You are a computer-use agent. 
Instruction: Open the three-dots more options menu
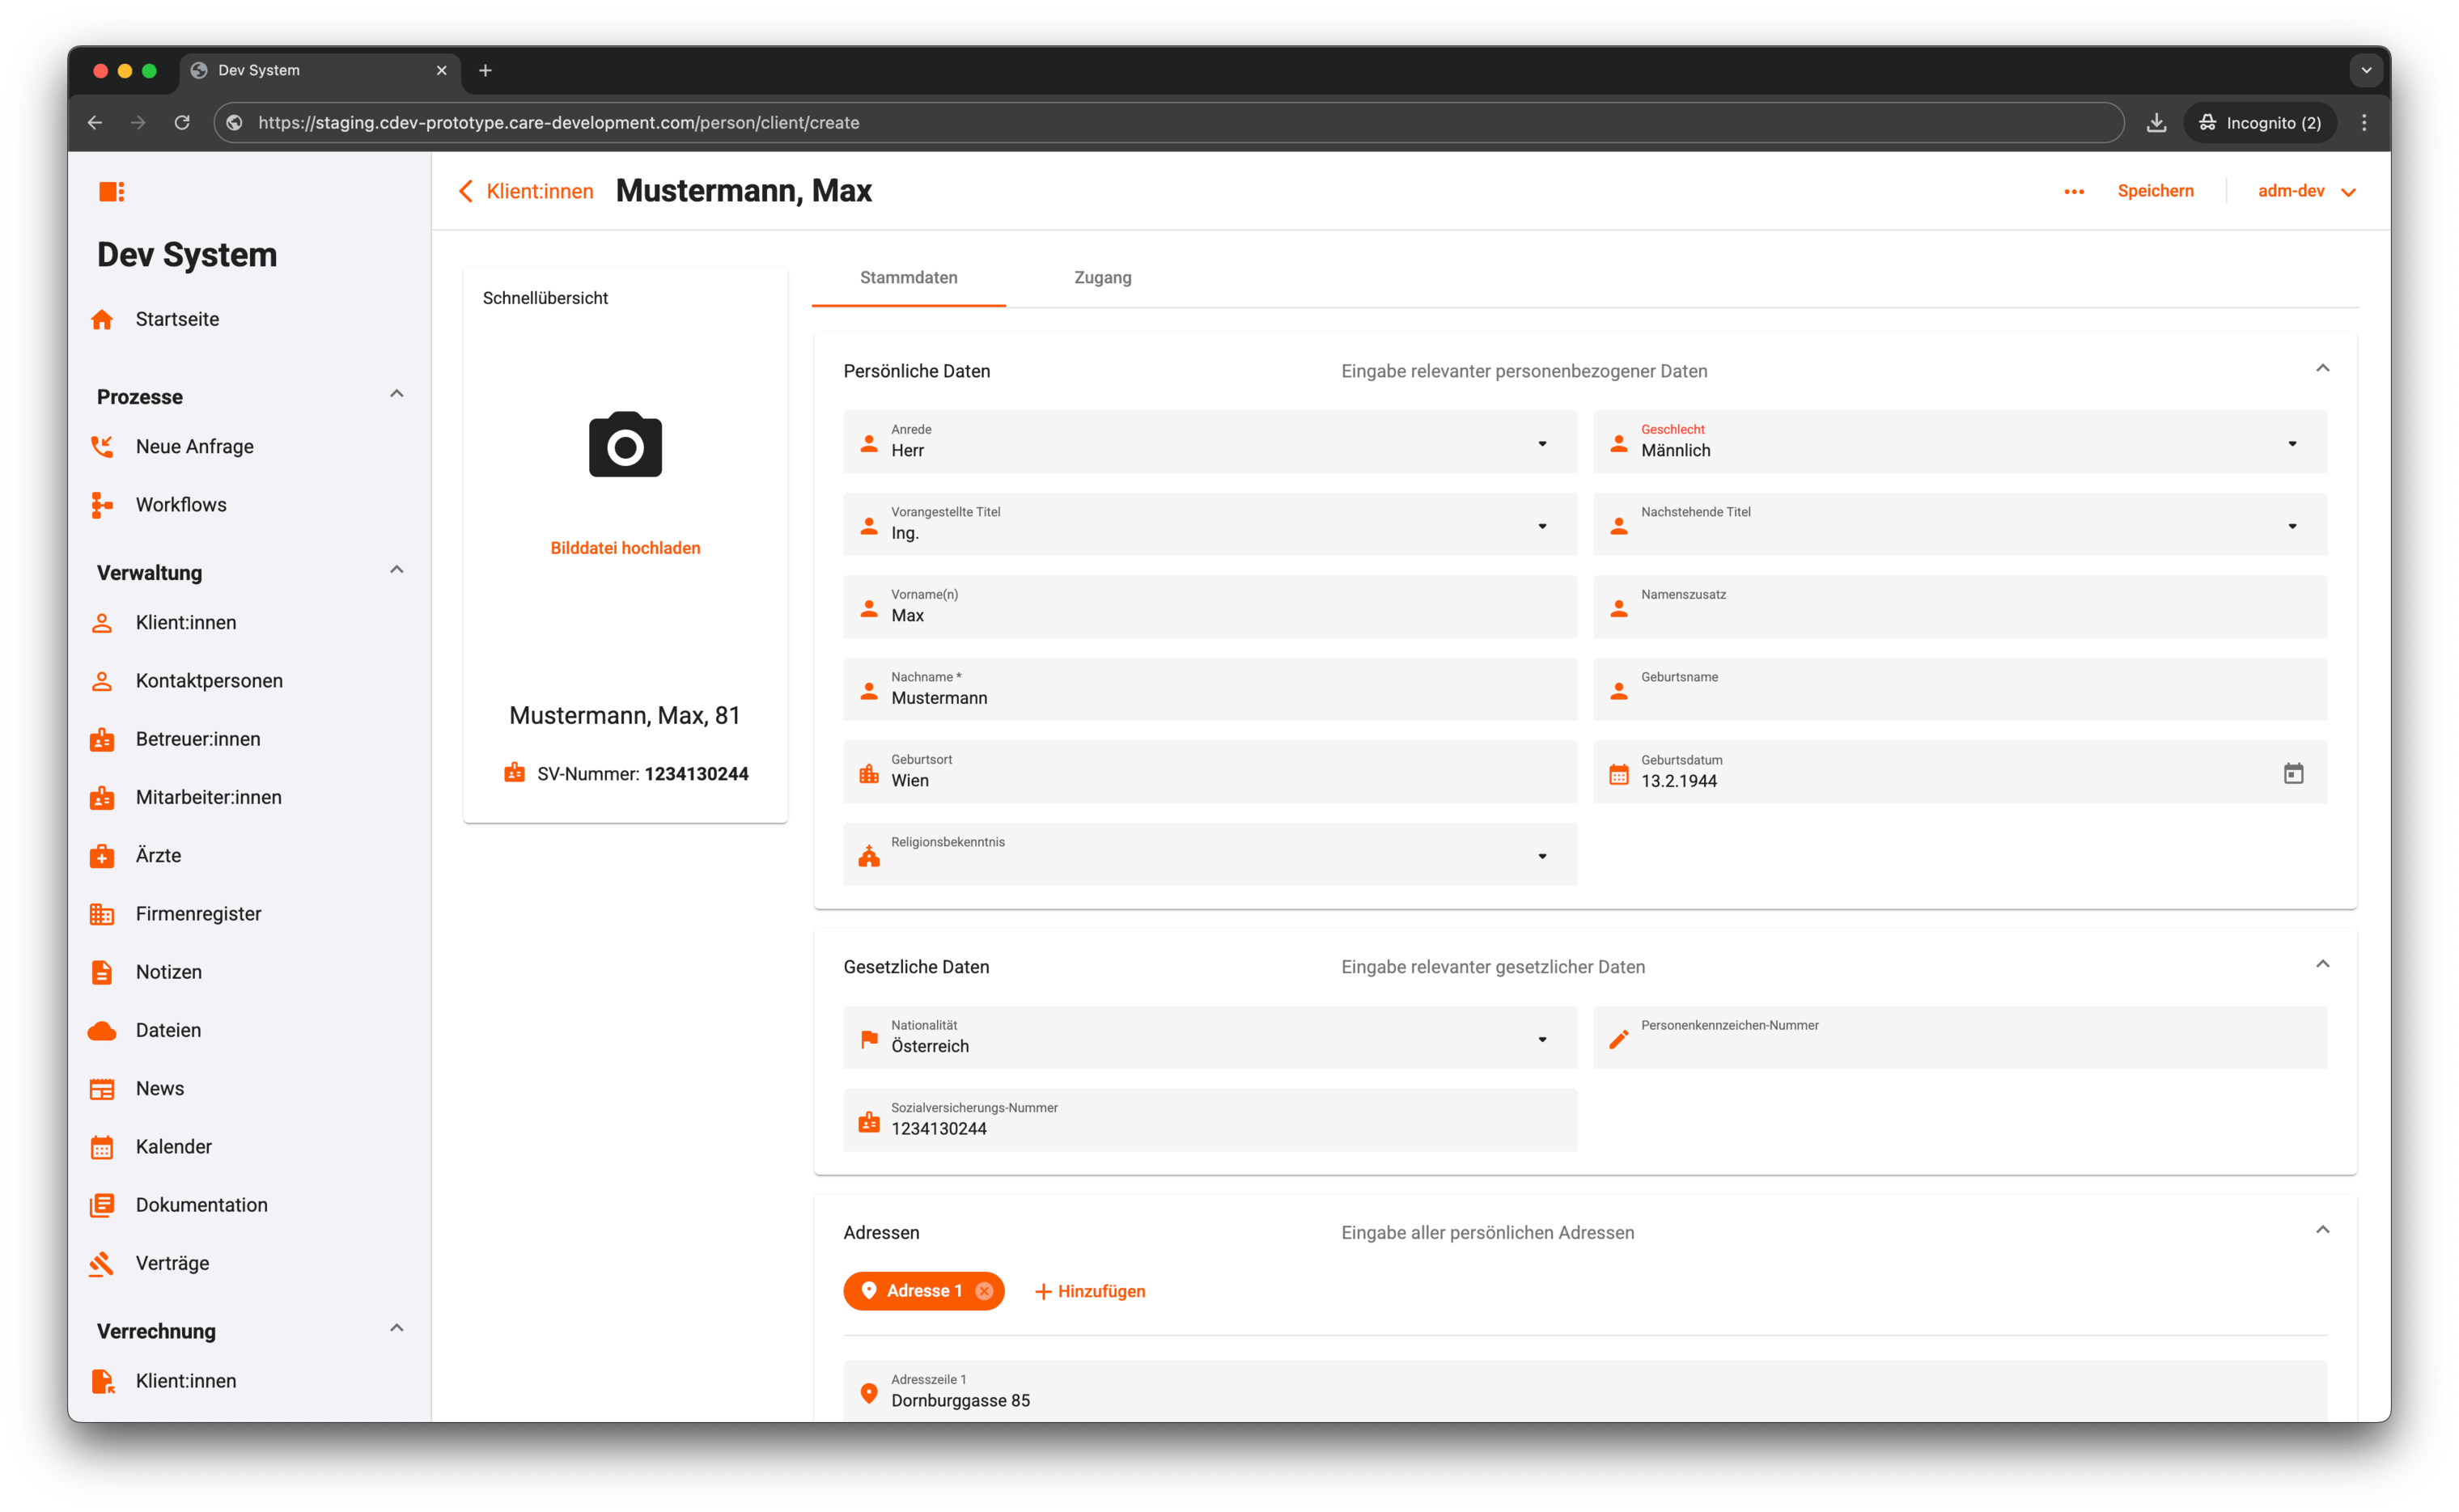(x=2073, y=191)
